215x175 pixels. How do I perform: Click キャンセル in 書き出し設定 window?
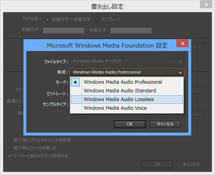pos(191,164)
